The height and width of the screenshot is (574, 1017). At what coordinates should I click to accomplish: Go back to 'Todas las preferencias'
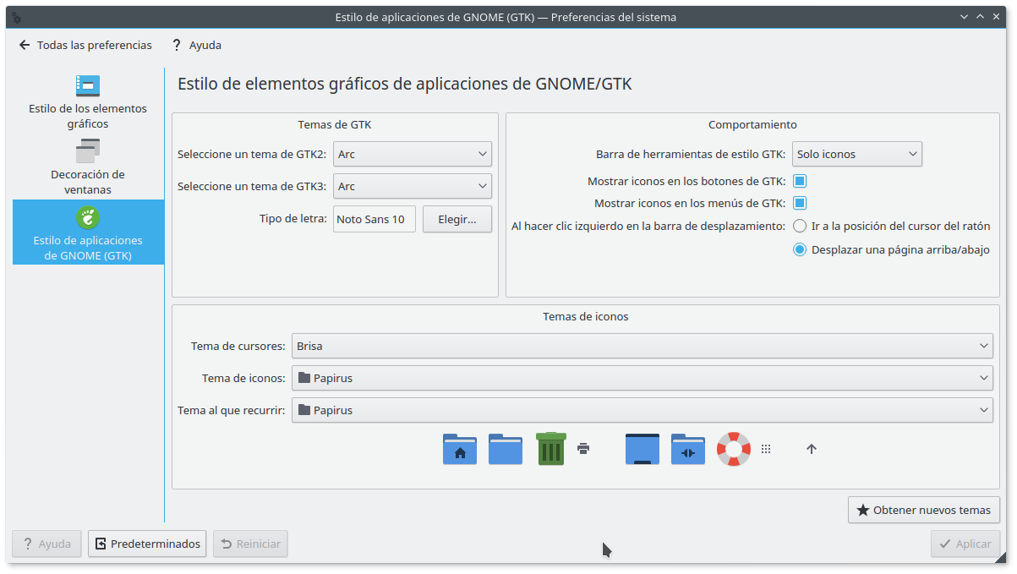pos(85,45)
